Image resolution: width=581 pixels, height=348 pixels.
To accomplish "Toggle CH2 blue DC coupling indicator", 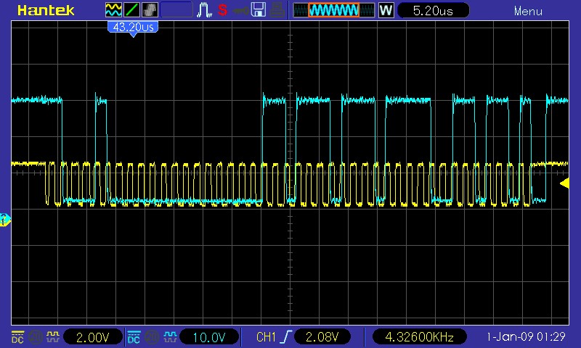I will coord(134,337).
